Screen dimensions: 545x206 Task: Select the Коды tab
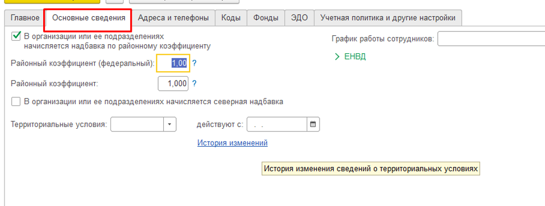(x=231, y=18)
